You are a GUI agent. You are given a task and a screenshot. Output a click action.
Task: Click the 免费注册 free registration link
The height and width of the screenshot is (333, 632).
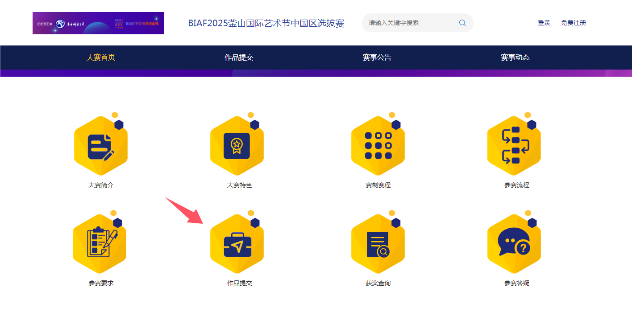(574, 23)
